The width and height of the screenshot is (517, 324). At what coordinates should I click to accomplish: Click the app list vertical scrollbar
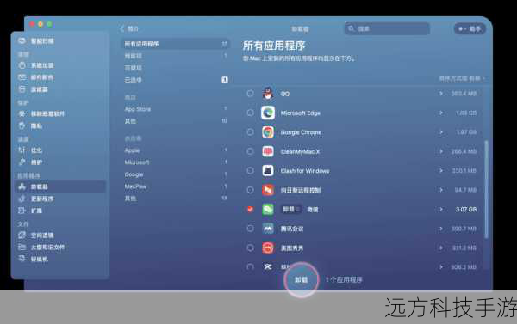(486, 189)
